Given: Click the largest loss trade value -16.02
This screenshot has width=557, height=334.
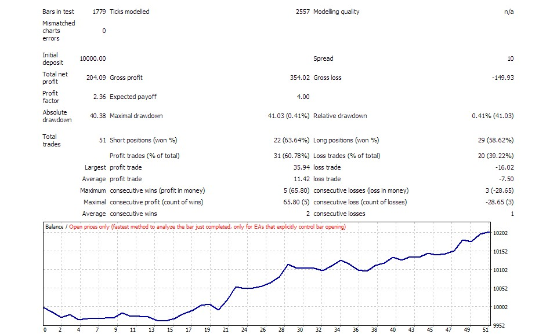Looking at the screenshot, I should click(x=504, y=167).
